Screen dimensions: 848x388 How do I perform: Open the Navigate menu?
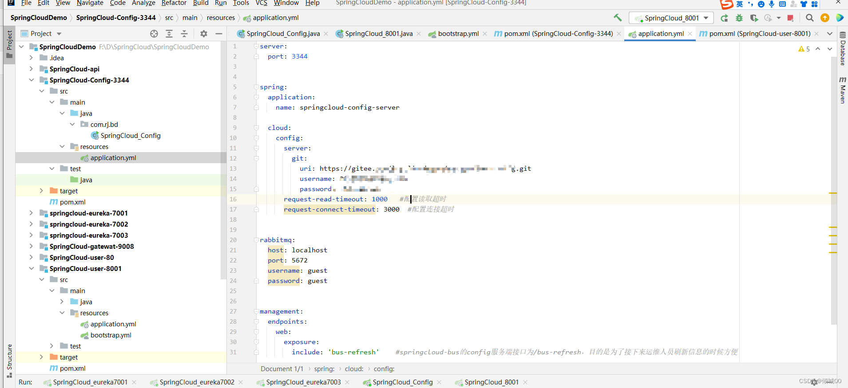coord(90,3)
